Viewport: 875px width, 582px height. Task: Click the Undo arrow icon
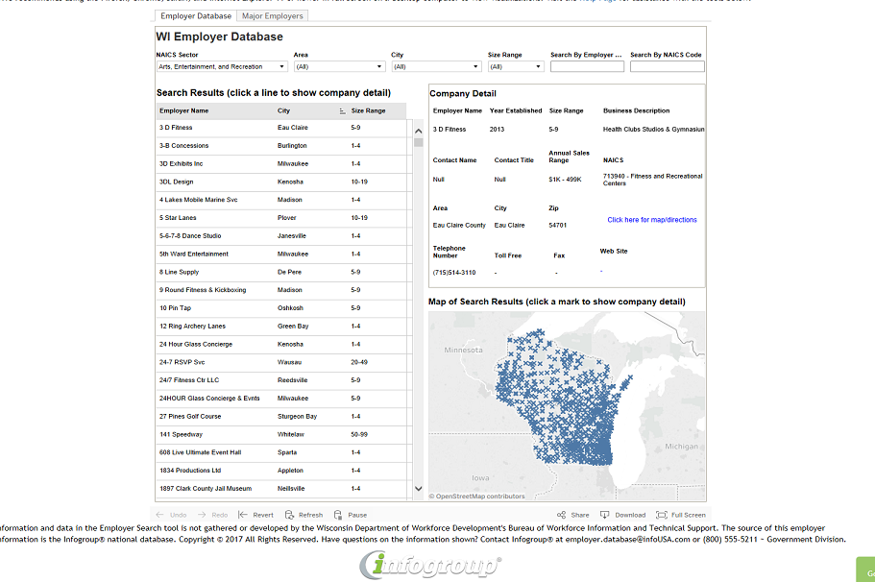[160, 515]
